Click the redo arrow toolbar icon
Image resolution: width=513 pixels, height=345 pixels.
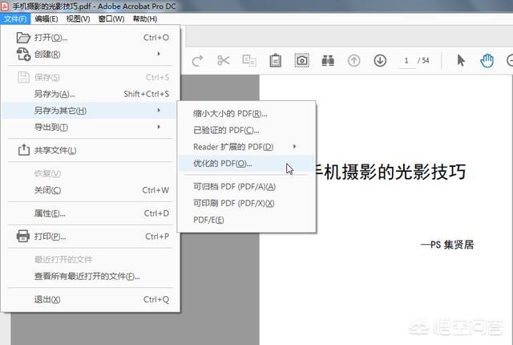[x=197, y=60]
